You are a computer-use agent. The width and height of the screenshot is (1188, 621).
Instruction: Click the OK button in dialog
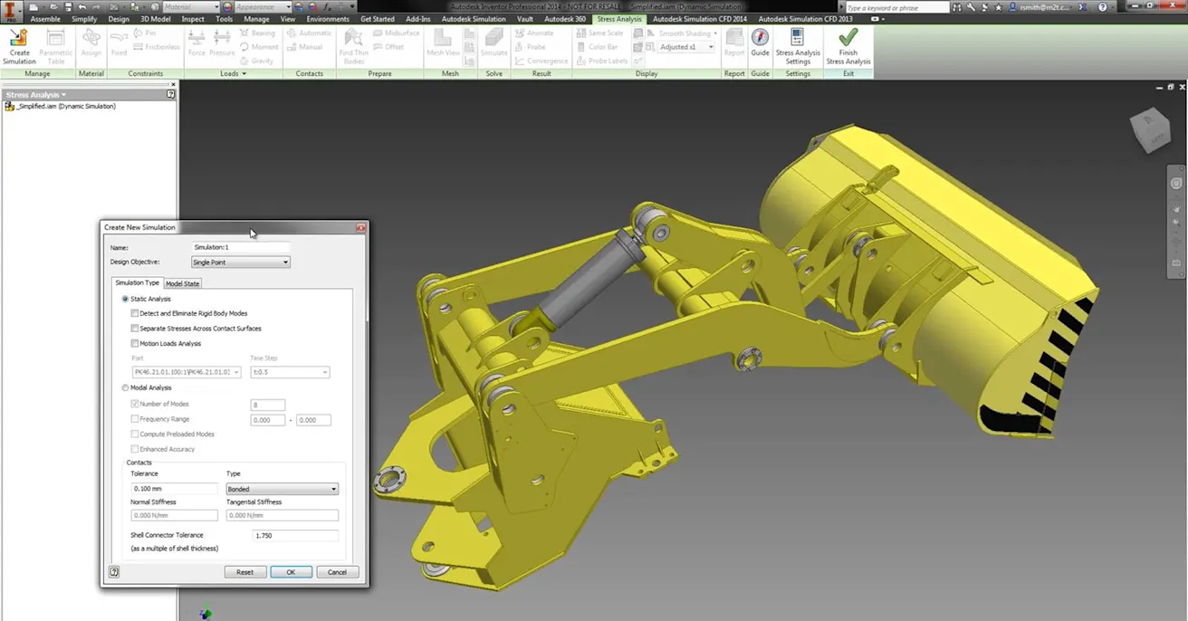click(291, 572)
